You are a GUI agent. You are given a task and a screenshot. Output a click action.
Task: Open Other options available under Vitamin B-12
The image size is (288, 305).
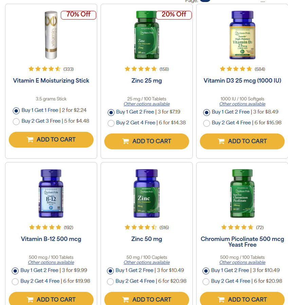51,262
